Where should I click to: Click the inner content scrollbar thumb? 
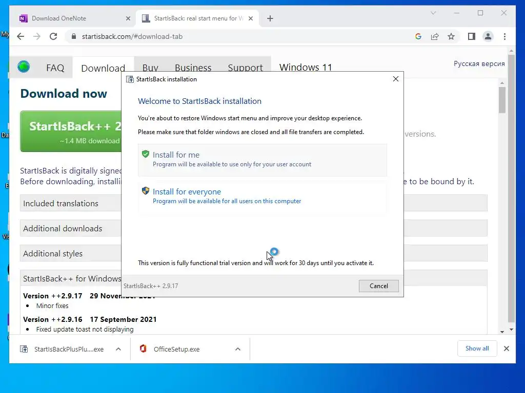[x=501, y=100]
